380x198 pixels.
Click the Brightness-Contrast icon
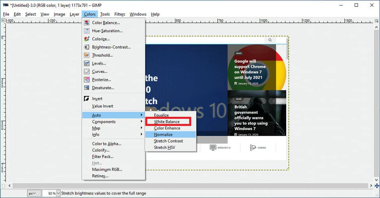[87, 47]
